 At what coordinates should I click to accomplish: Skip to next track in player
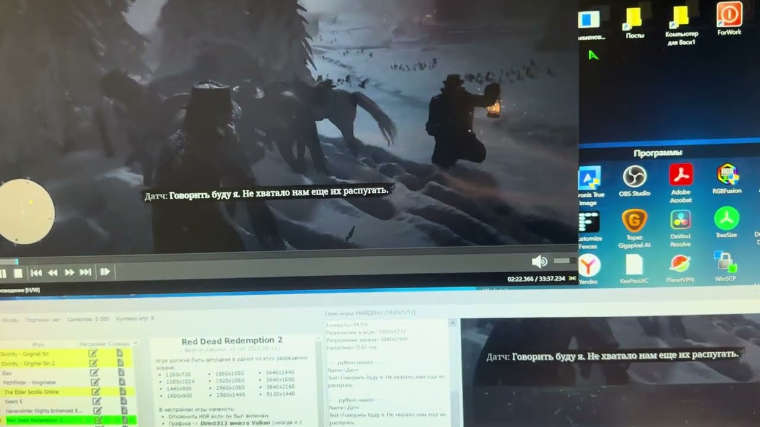click(85, 272)
